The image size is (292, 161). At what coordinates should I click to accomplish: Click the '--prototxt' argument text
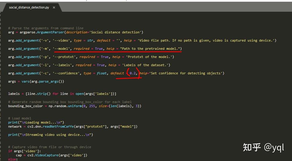coord(65,57)
